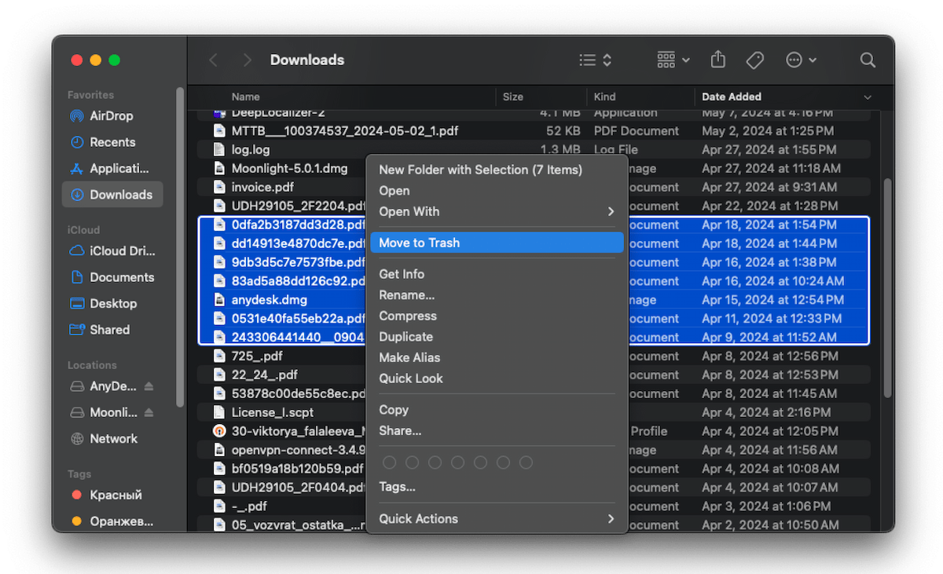Open Recents in the sidebar
The image size is (943, 574).
[x=112, y=142]
